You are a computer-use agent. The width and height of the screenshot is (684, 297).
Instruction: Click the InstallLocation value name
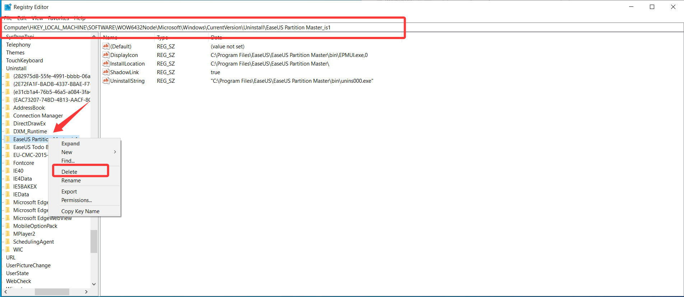pos(127,63)
